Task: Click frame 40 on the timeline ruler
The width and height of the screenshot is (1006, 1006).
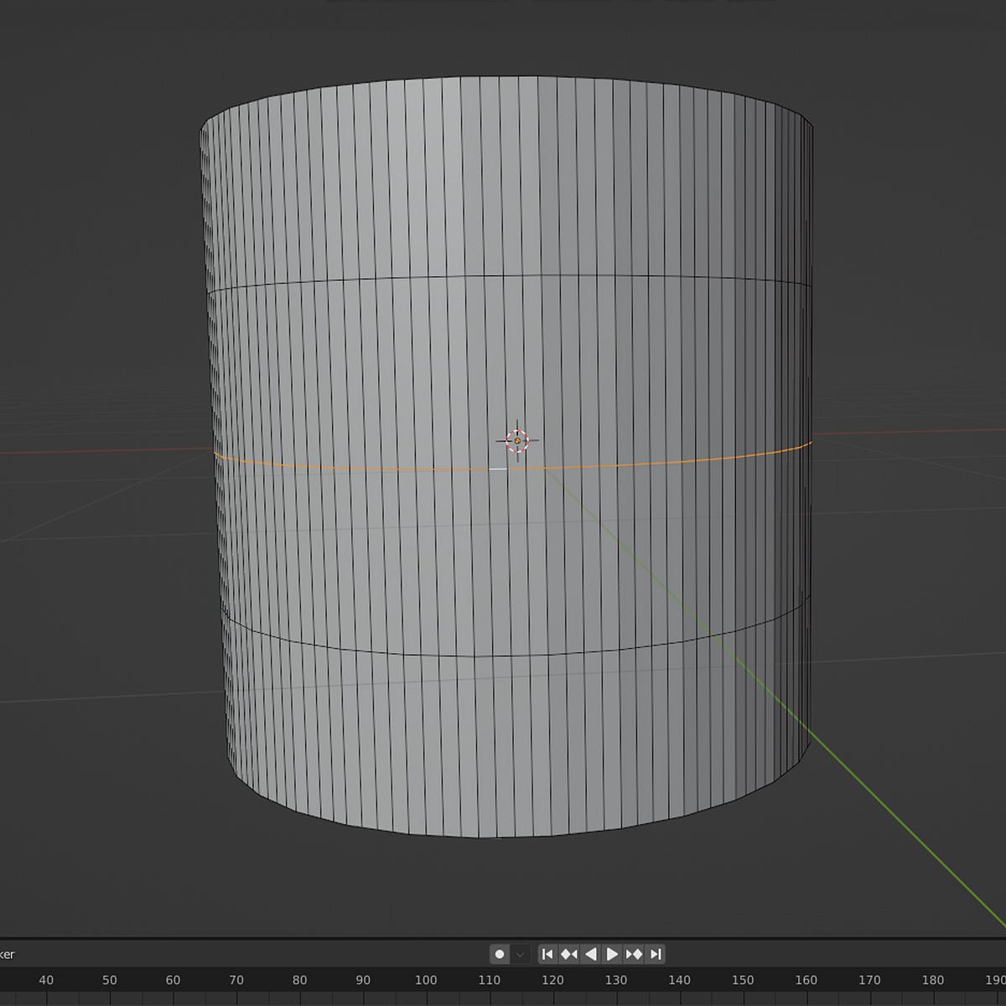Action: tap(47, 980)
